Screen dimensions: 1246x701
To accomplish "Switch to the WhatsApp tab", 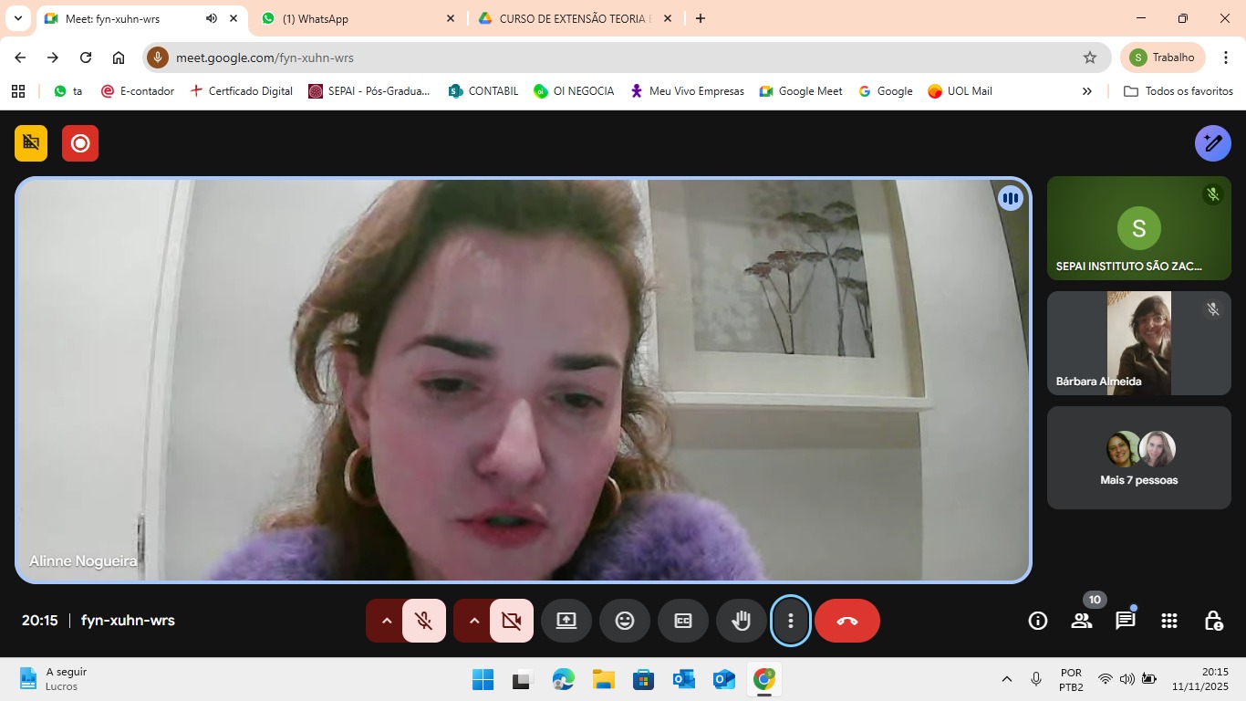I will point(356,18).
